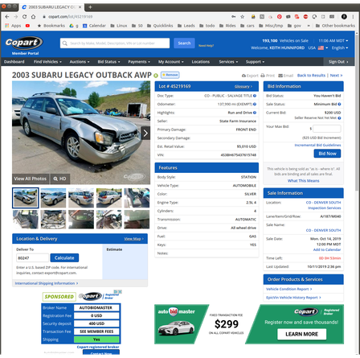Screen dimensions: 360x358
Task: Click the Email icon link
Action: pos(286,76)
